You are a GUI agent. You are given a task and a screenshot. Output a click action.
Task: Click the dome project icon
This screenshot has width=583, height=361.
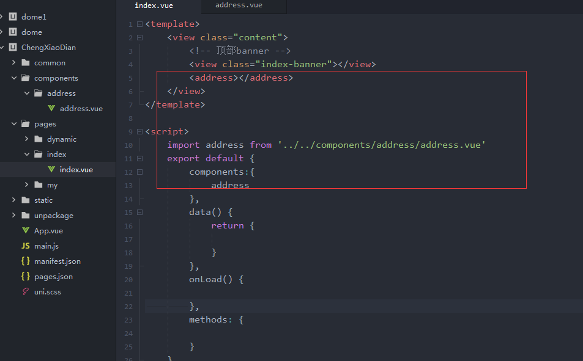(x=13, y=32)
